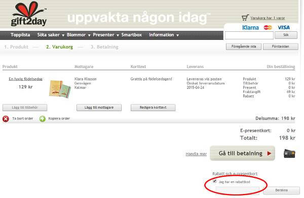The image size is (304, 198).
Task: Go to step 1. Produkt
Action: (16, 47)
